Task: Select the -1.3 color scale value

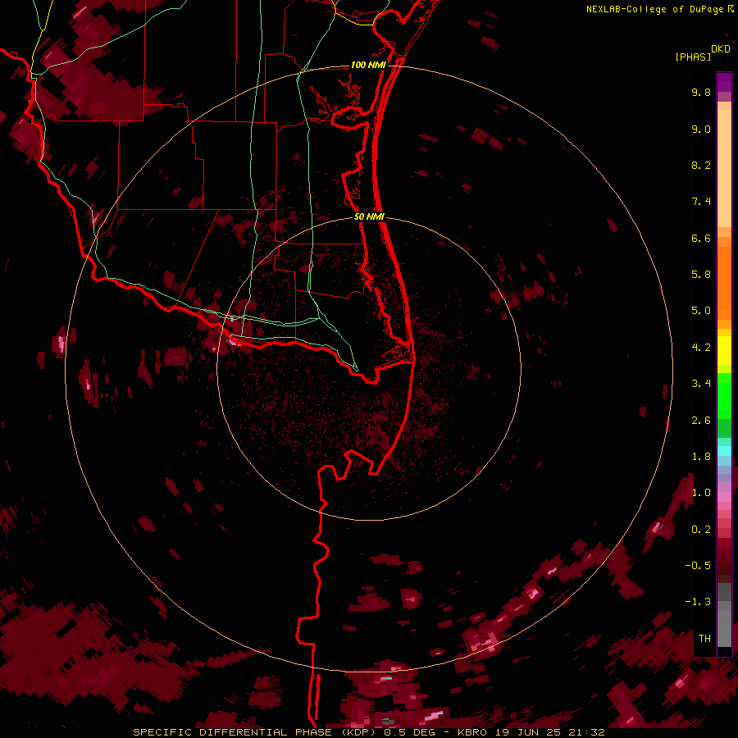Action: coord(698,602)
